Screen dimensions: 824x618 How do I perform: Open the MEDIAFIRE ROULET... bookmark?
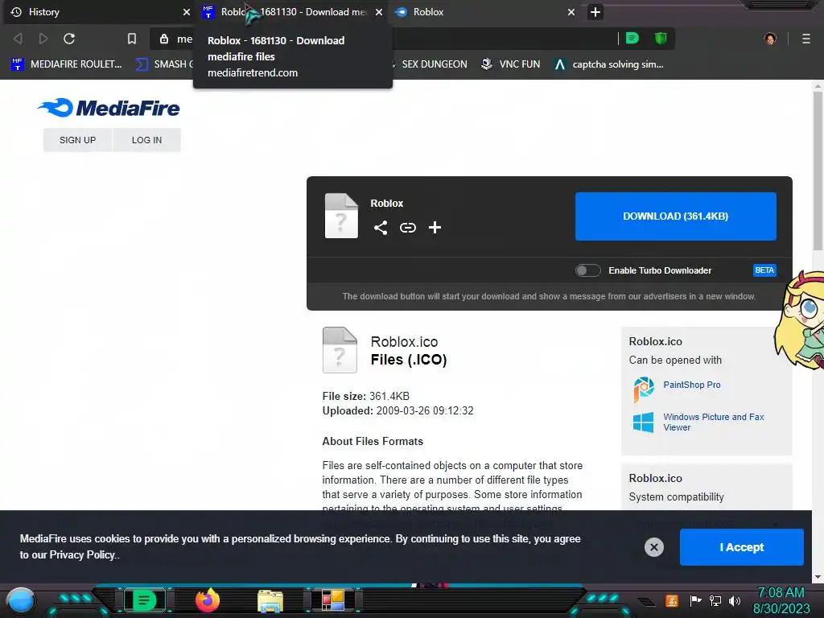(x=66, y=64)
